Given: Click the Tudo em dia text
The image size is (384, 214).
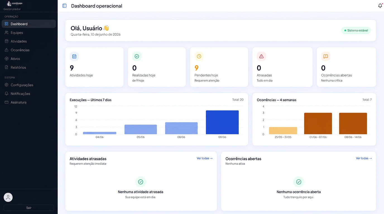Looking at the screenshot, I should [x=265, y=81].
